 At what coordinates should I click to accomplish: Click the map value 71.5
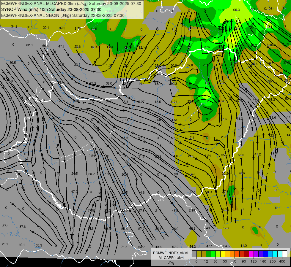[124, 247]
